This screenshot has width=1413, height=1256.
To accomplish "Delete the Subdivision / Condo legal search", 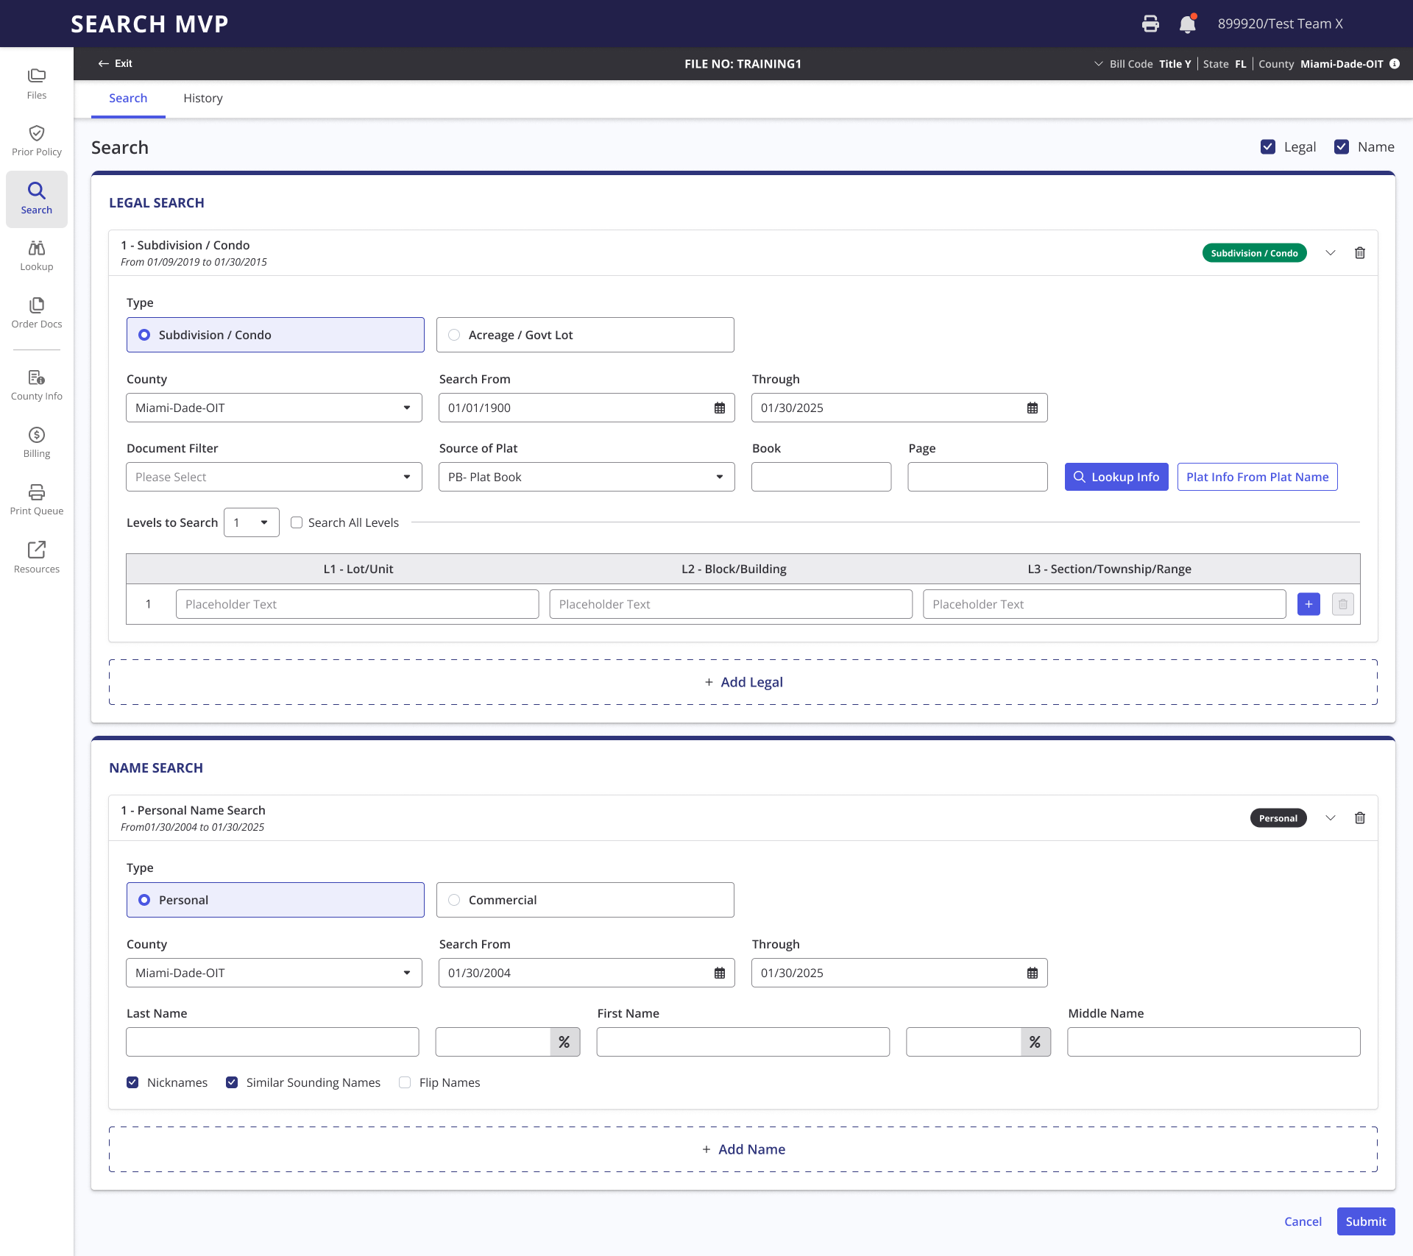I will [1360, 253].
